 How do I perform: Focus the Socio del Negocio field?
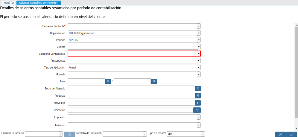coord(131,89)
